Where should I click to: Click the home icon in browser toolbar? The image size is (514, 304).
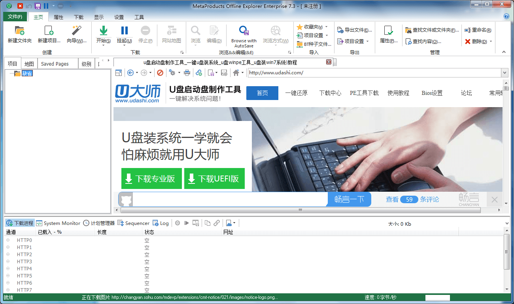236,73
